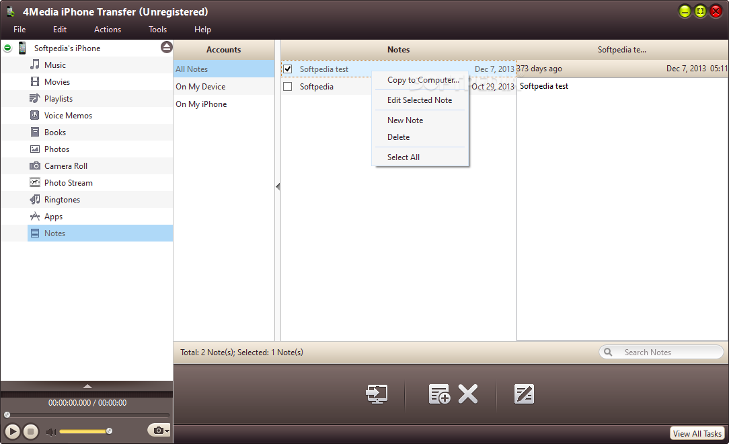
Task: Click the Search Notes field
Action: point(661,352)
